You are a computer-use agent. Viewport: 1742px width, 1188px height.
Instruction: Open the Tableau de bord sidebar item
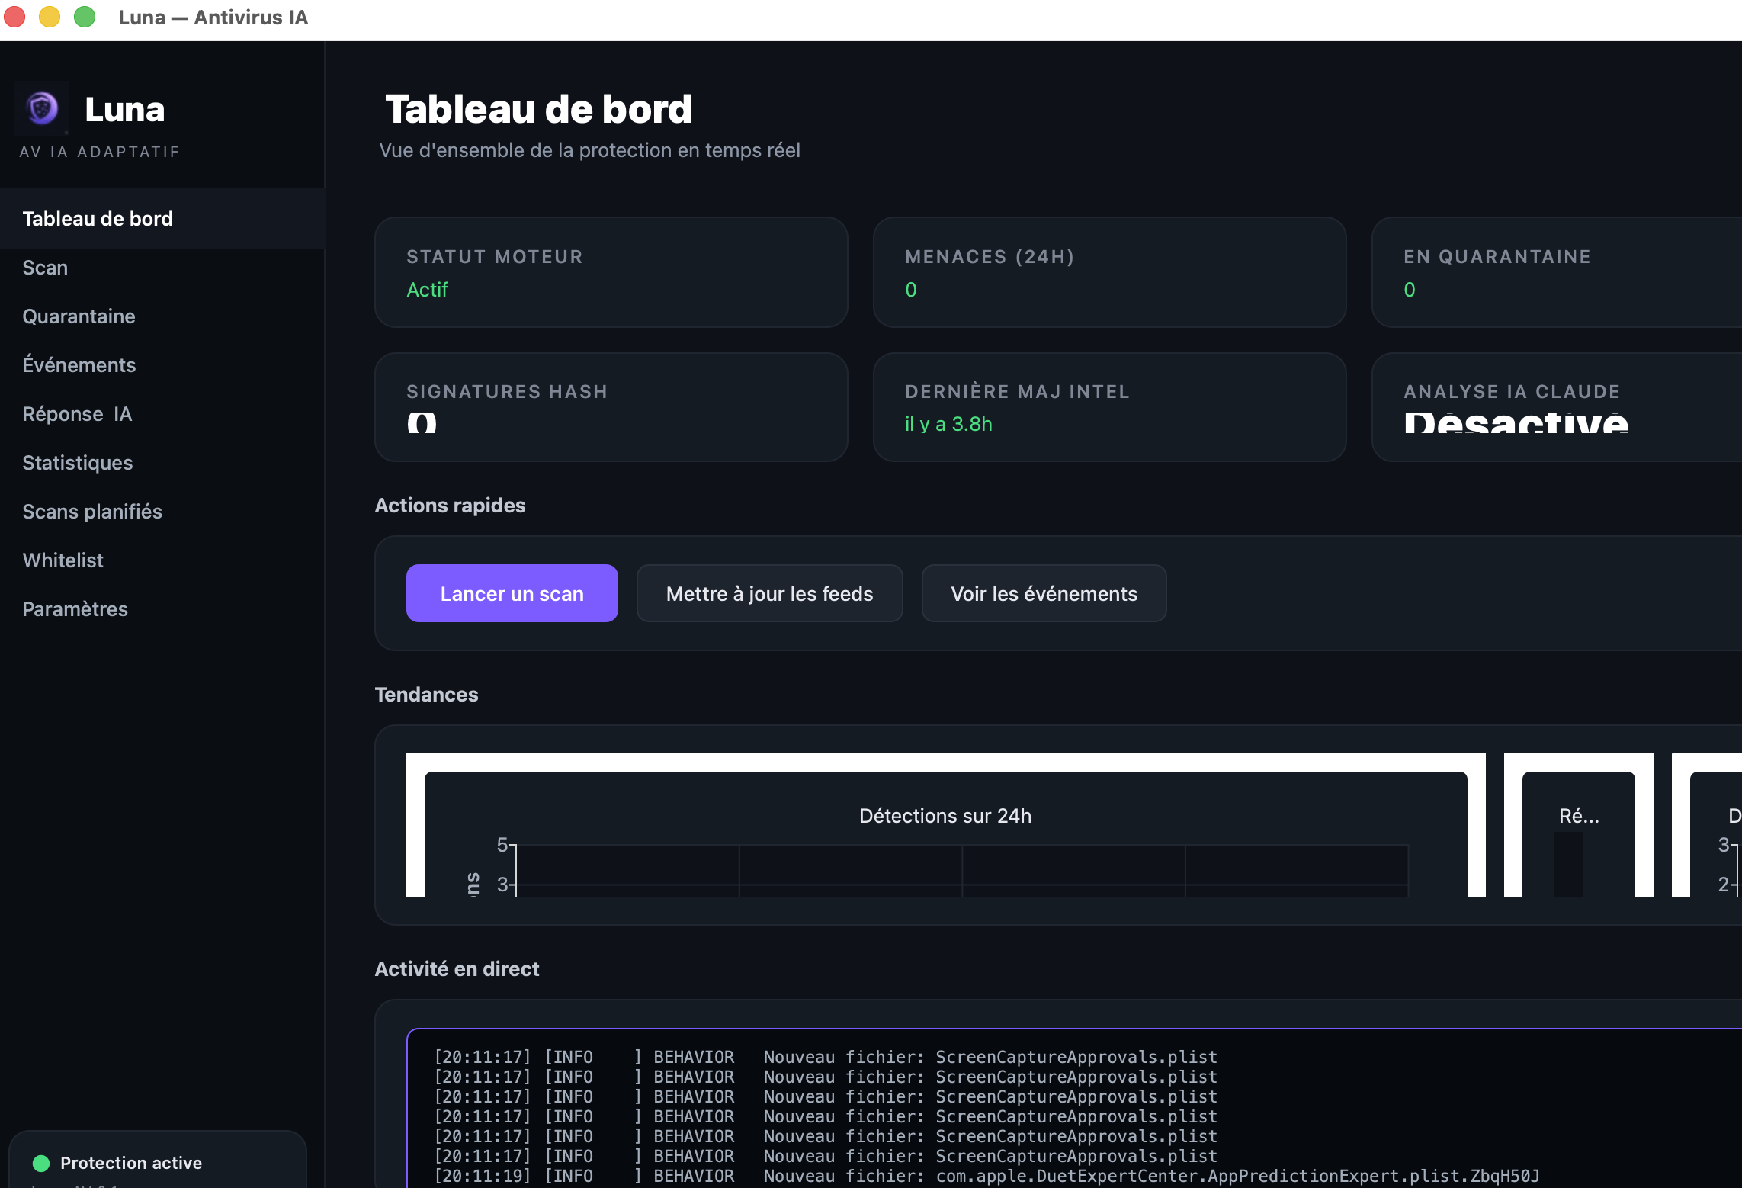[162, 219]
